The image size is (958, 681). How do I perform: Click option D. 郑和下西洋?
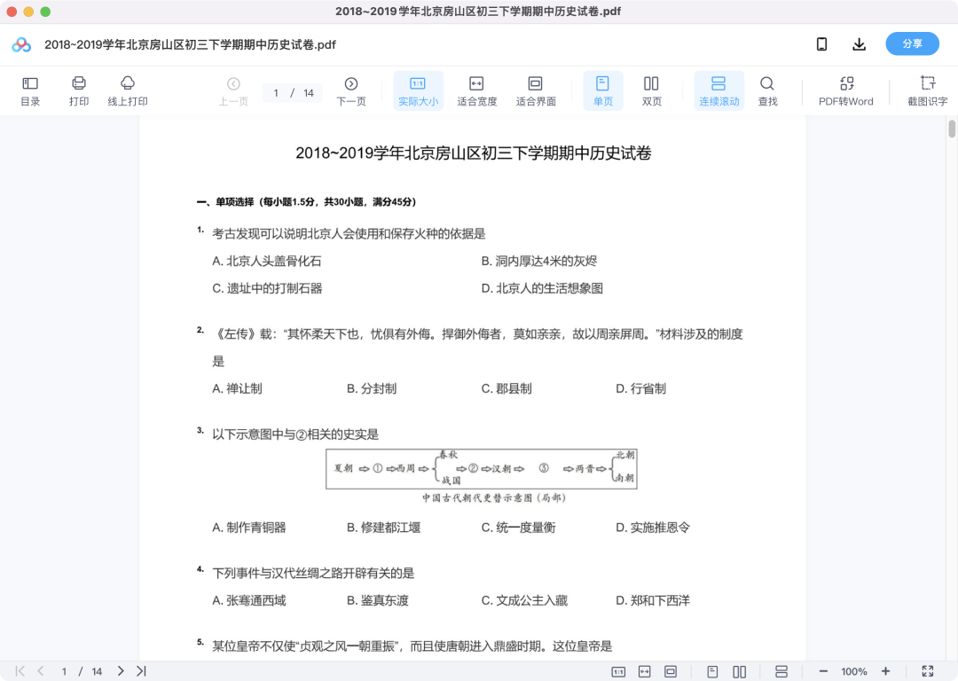(653, 600)
